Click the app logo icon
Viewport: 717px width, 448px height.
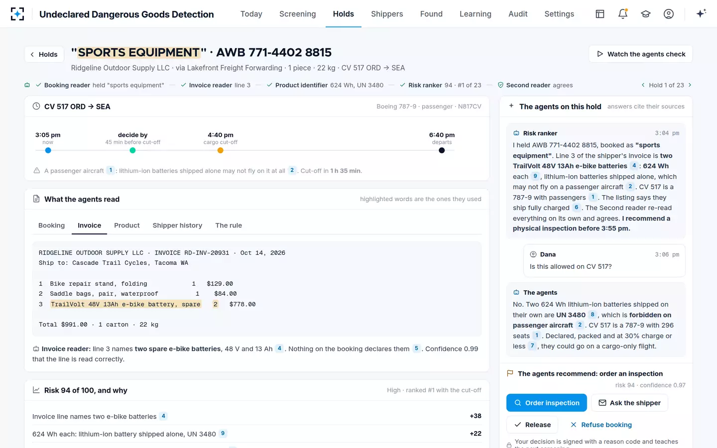tap(17, 14)
